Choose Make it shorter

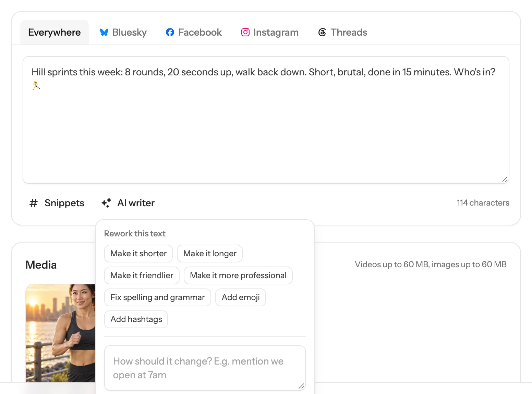(x=138, y=254)
